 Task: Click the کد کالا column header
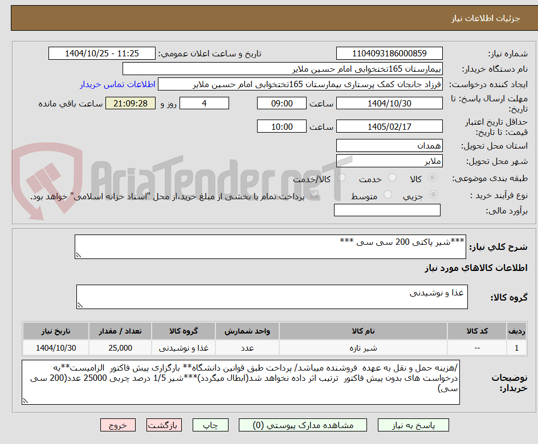pos(477,331)
